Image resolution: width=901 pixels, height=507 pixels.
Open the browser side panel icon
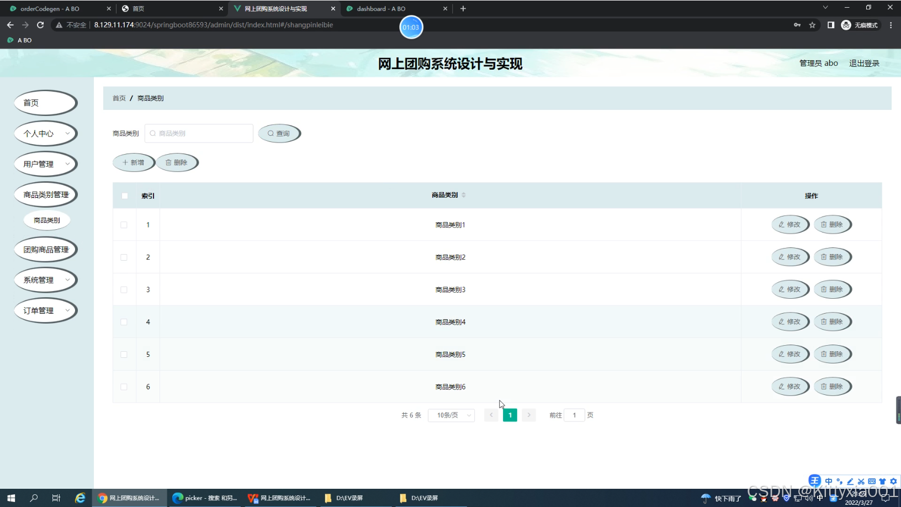coord(830,25)
